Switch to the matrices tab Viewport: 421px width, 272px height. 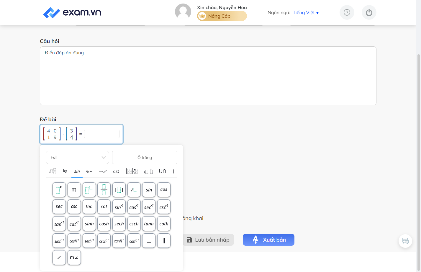[132, 171]
